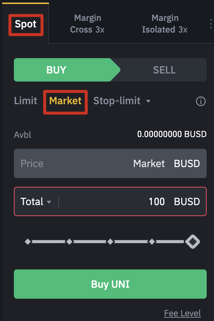Screen dimensions: 214x321
Task: Open the more options dots beside Margin Isolated
Action: (x=211, y=24)
